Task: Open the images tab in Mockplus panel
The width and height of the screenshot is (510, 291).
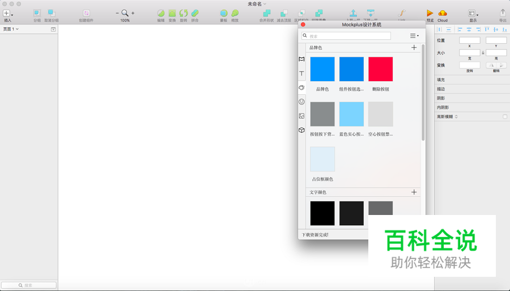Action: 301,116
